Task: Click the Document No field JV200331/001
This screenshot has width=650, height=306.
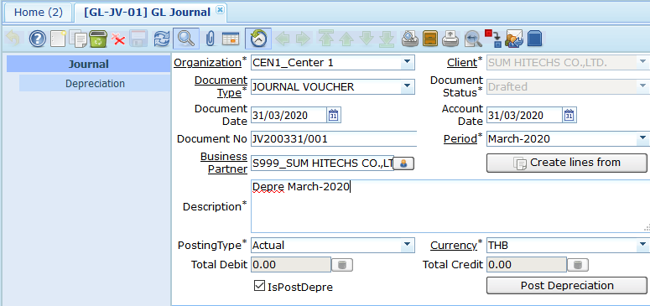Action: [333, 138]
